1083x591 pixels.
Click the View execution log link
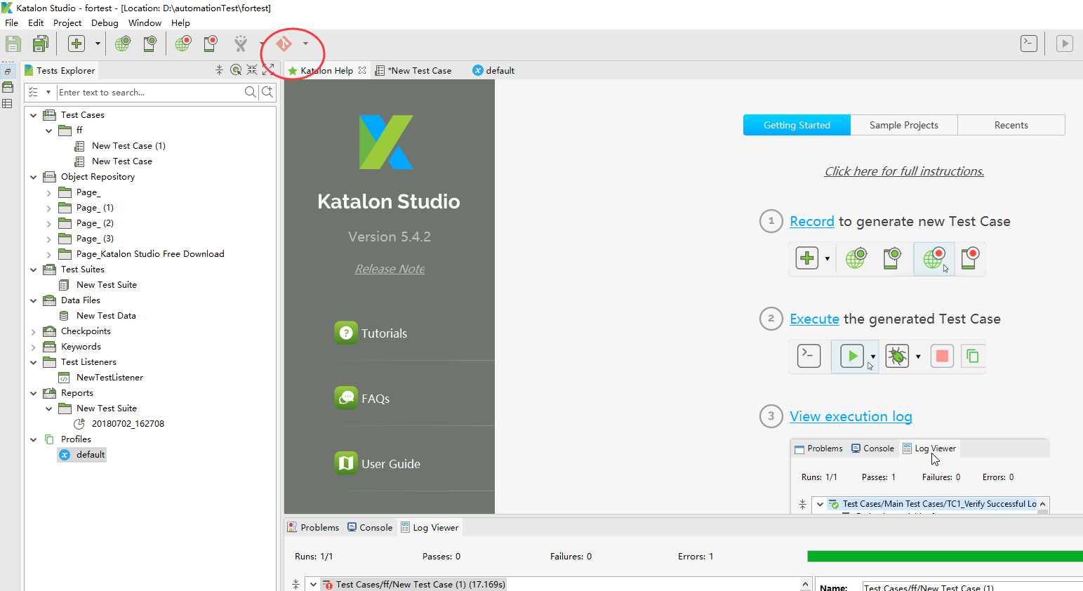(851, 416)
